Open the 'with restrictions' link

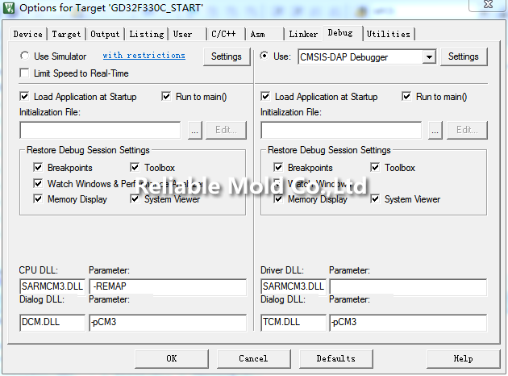coord(144,56)
